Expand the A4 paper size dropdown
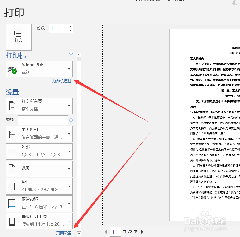The image size is (240, 237). coord(39,186)
